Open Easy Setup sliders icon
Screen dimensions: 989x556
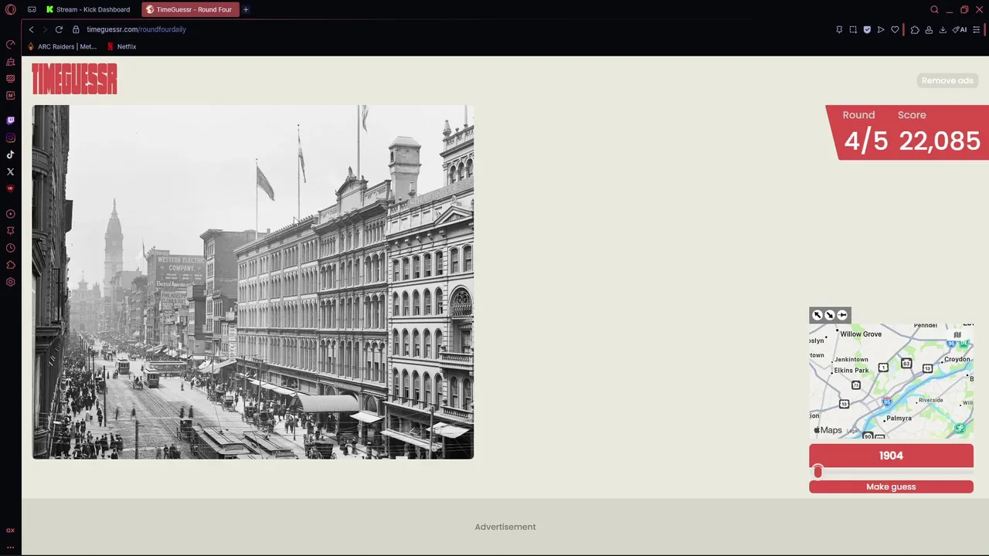976,29
